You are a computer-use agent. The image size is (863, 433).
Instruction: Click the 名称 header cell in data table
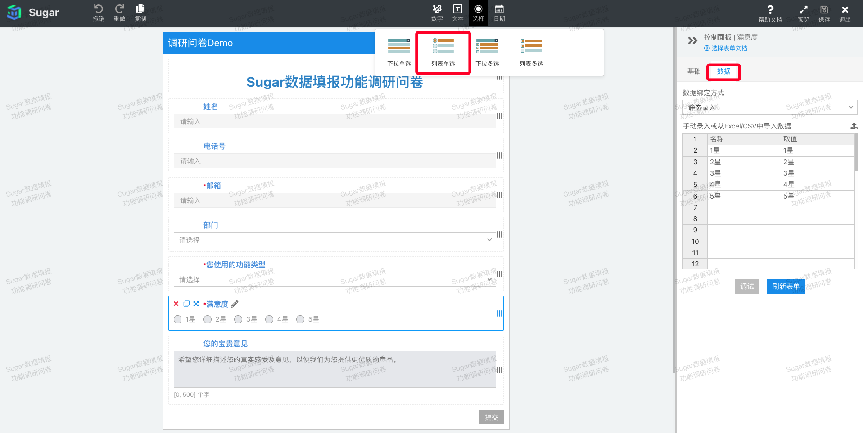[x=744, y=139]
